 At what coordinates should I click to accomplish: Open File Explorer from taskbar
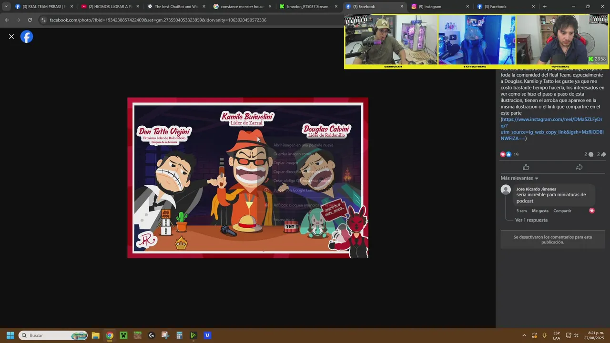click(x=95, y=335)
